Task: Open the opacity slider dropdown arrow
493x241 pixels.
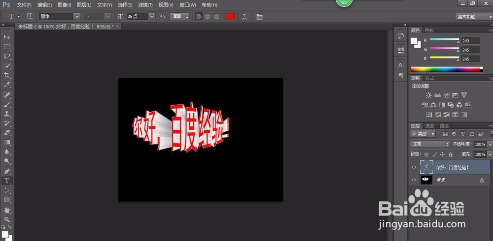Action: click(489, 144)
